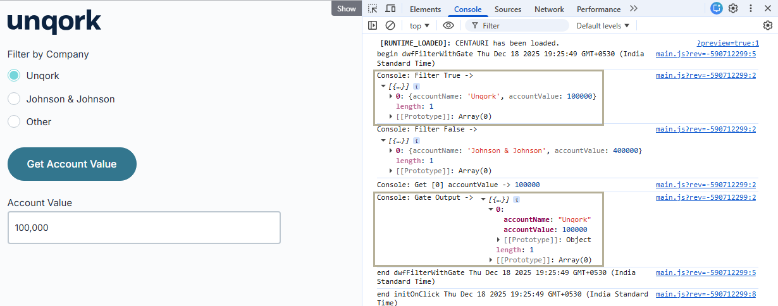The width and height of the screenshot is (778, 306).
Task: Click the 'end initOnClick' log message
Action: click(512, 298)
